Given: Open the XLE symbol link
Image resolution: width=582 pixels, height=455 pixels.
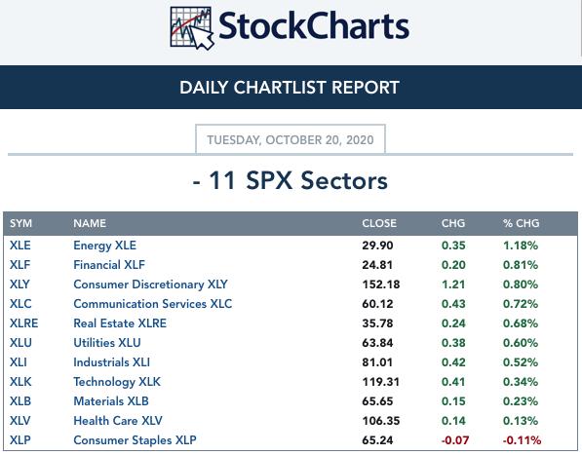Looking at the screenshot, I should [20, 246].
